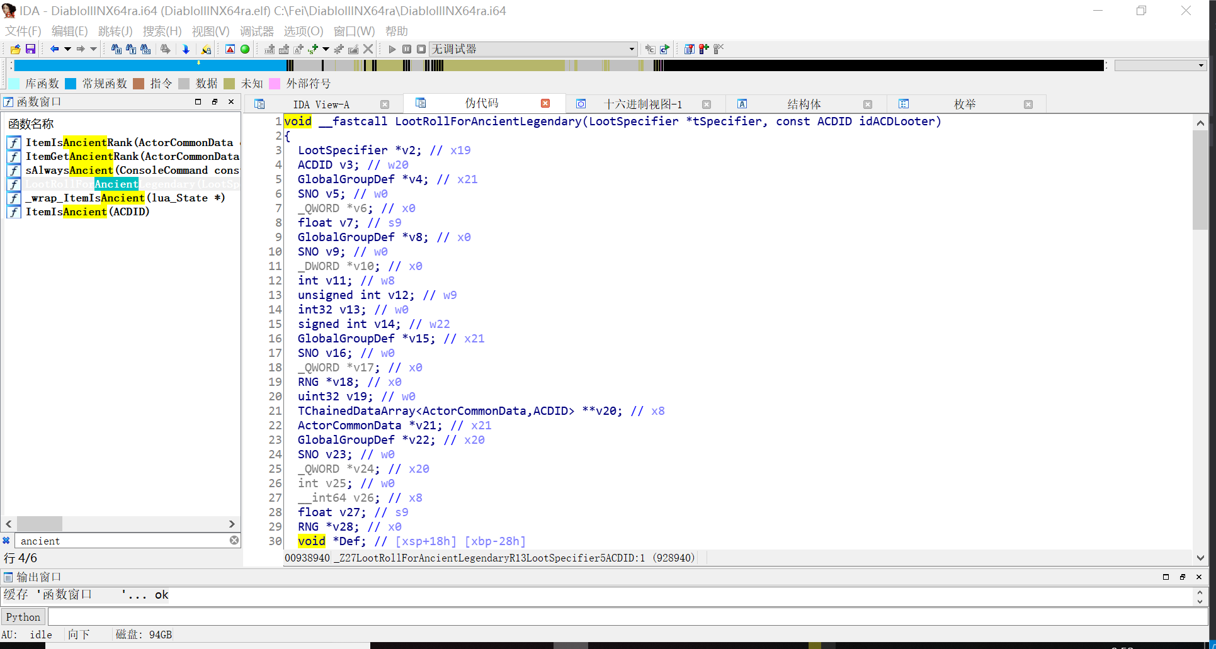1216x649 pixels.
Task: Open the 无调试器 debugger selection dropdown
Action: pyautogui.click(x=533, y=49)
